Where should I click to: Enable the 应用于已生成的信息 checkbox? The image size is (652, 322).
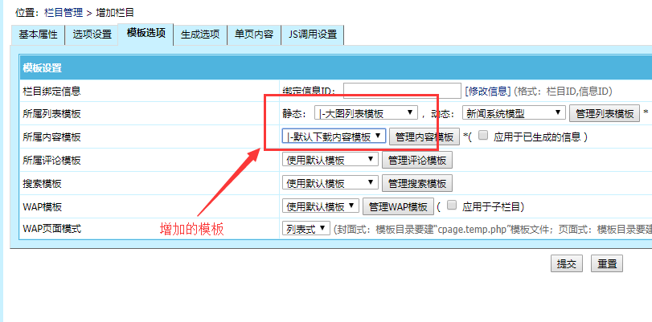(483, 136)
